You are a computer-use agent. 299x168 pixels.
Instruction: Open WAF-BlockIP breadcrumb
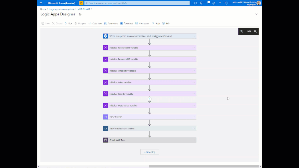pos(84,9)
